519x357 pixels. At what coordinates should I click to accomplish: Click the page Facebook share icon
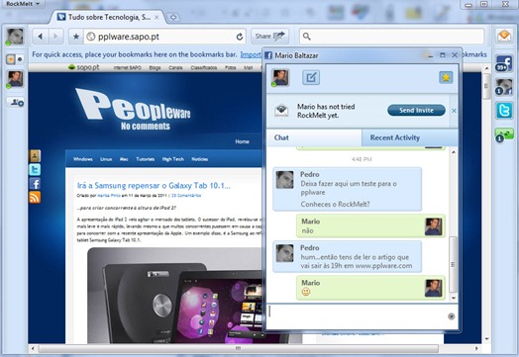pyautogui.click(x=35, y=184)
